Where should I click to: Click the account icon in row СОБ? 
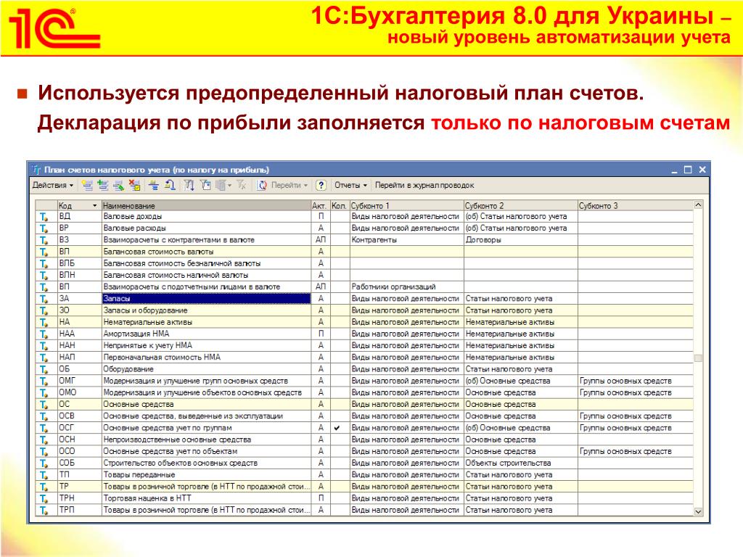coord(44,463)
